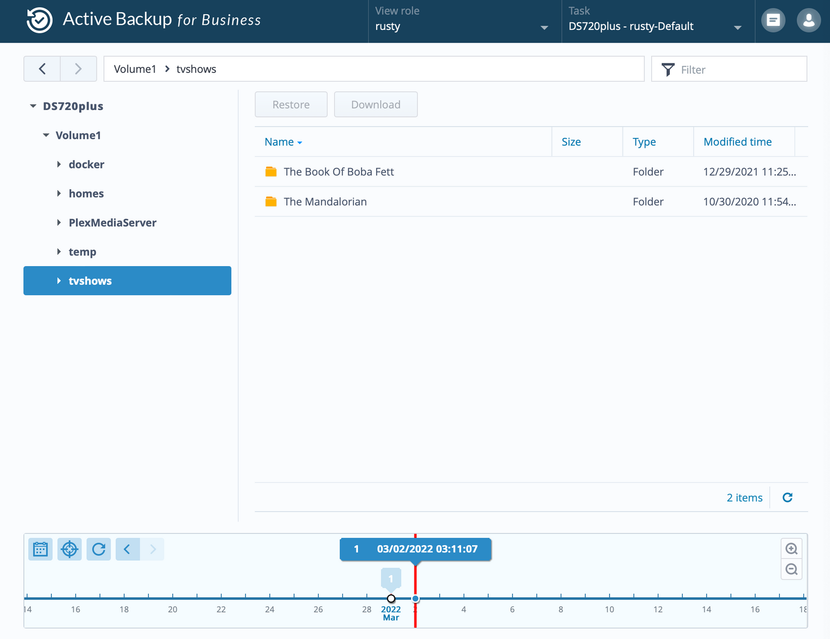
Task: Expand the homes folder node
Action: 59,193
